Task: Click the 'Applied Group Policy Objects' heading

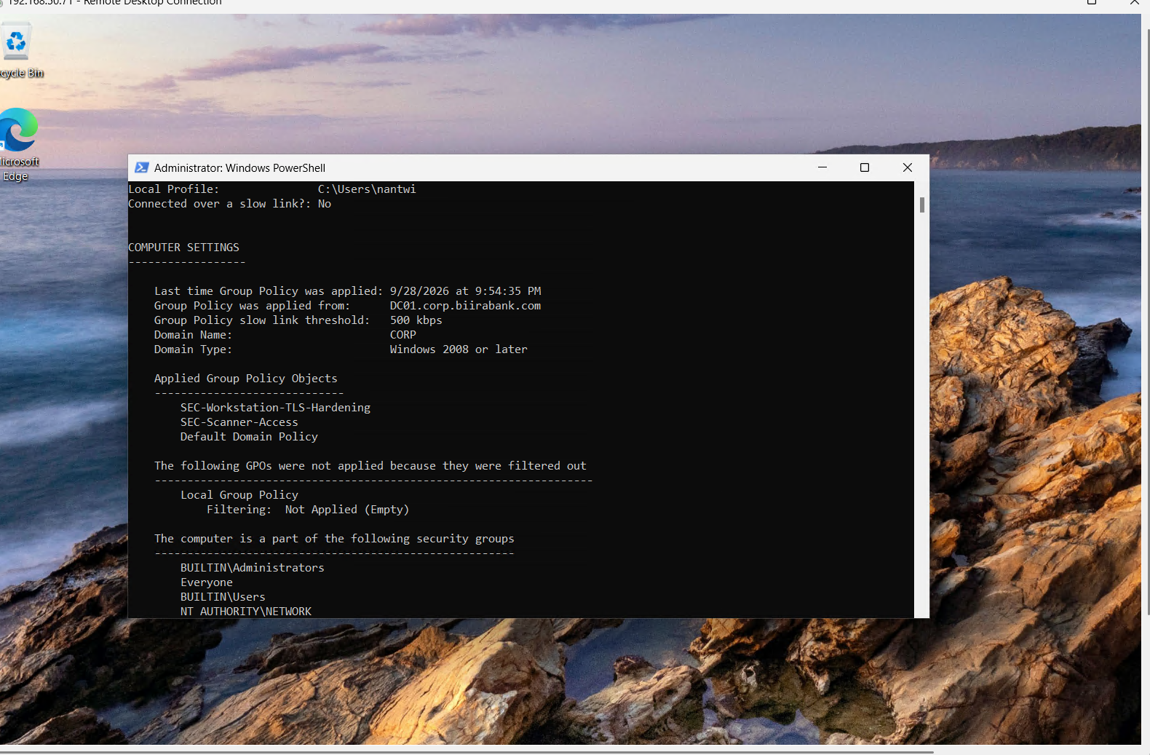Action: pyautogui.click(x=245, y=379)
